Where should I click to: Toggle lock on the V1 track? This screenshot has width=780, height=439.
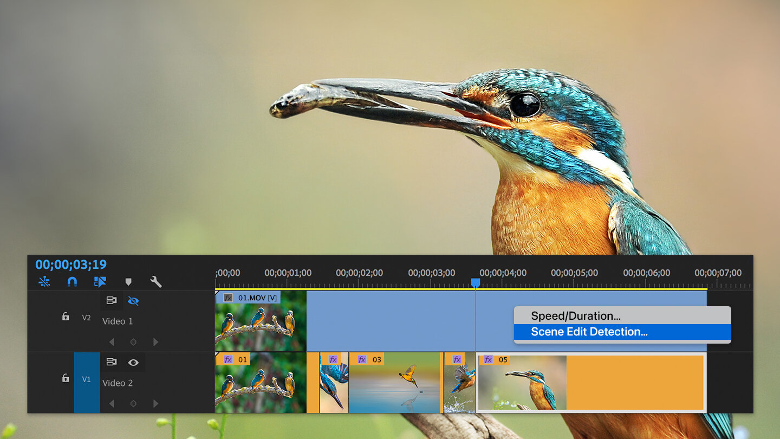(x=66, y=378)
